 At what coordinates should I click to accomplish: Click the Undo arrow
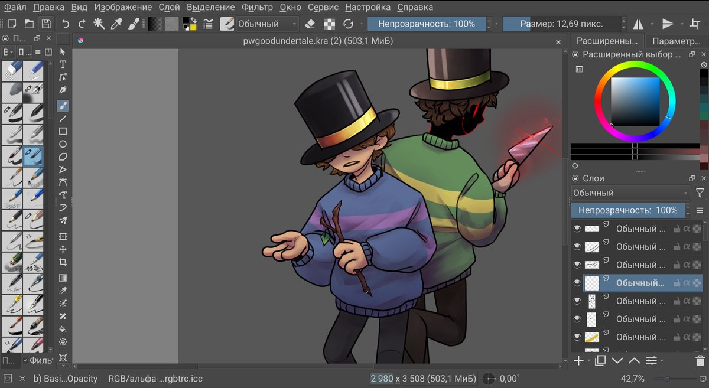pos(66,24)
